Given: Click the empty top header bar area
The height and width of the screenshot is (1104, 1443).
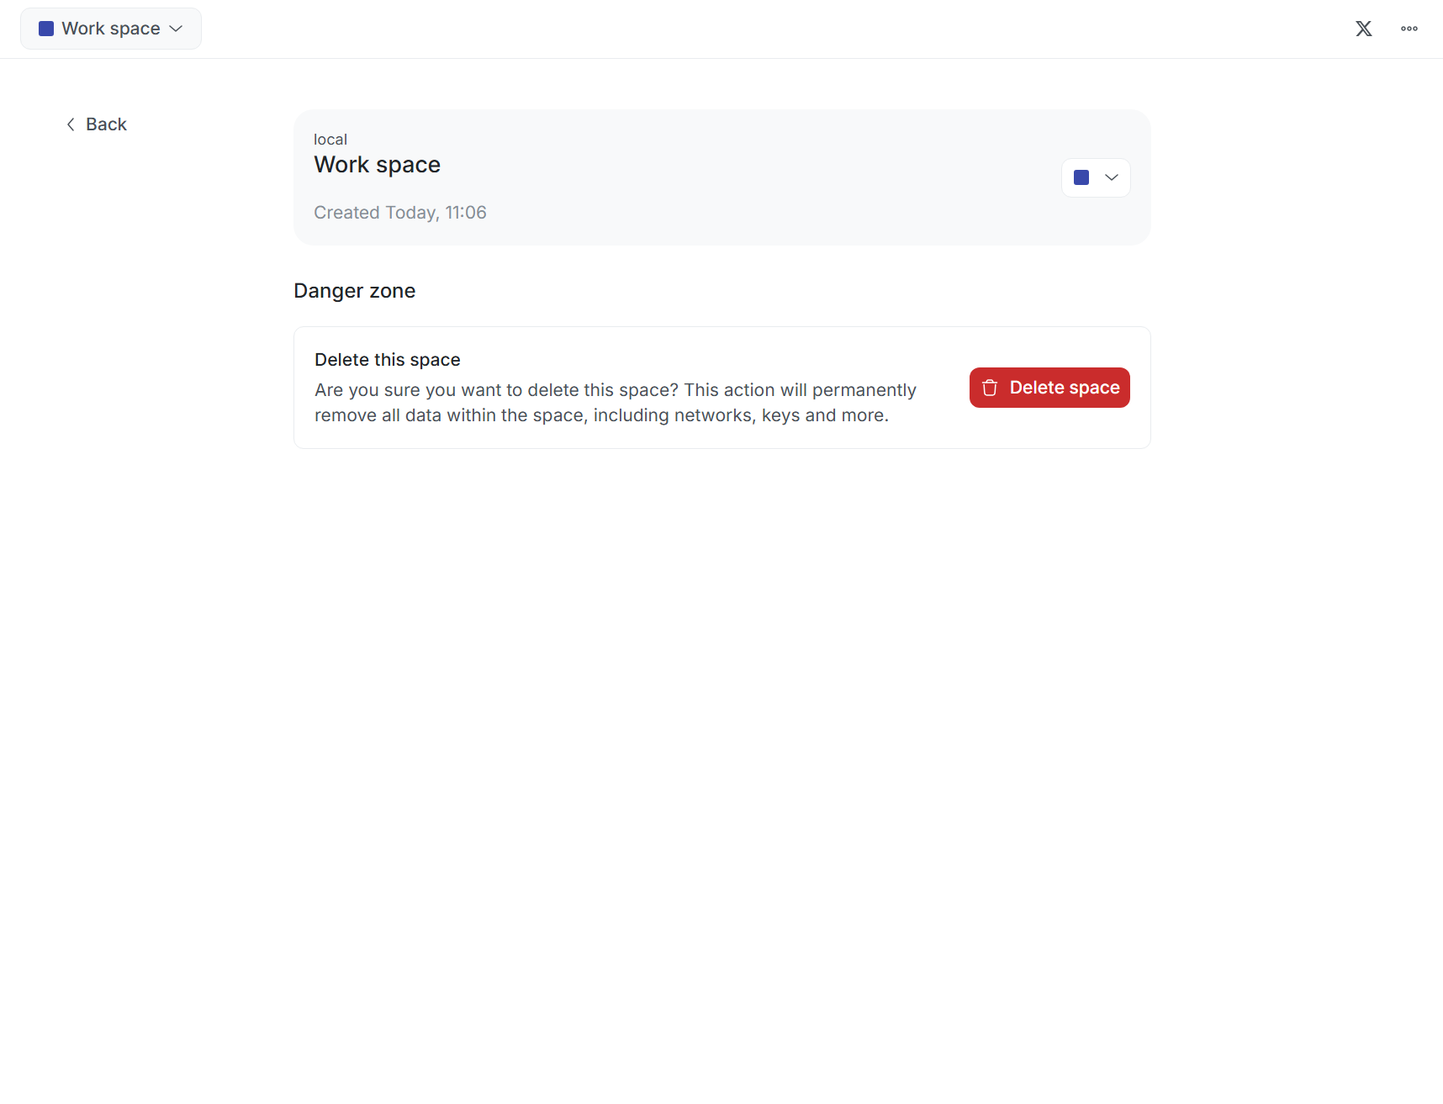Looking at the screenshot, I should click(757, 29).
